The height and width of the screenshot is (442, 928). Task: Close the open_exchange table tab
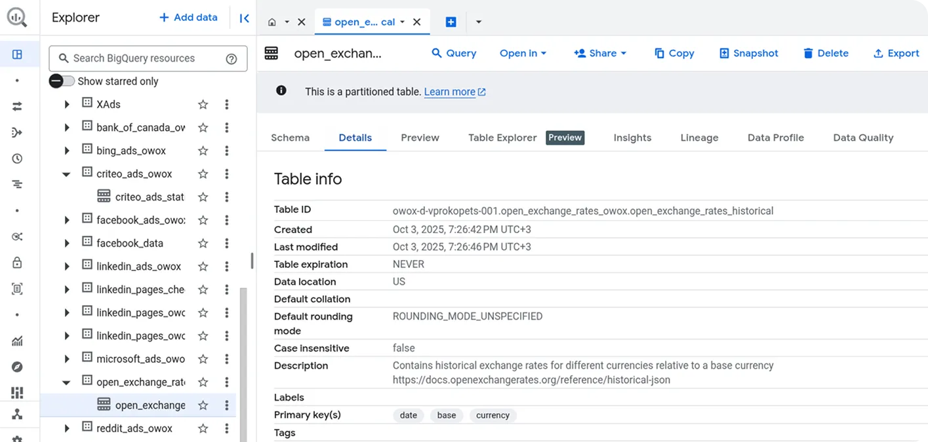(x=416, y=22)
